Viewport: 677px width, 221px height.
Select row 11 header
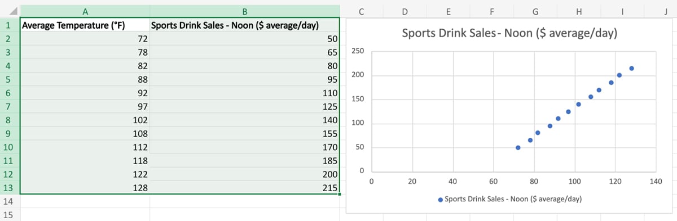point(10,161)
